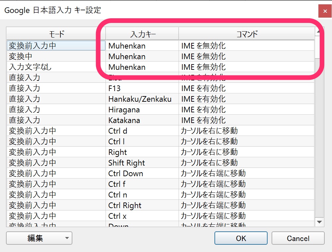
Task: Select the Right key cell
Action: tap(142, 152)
